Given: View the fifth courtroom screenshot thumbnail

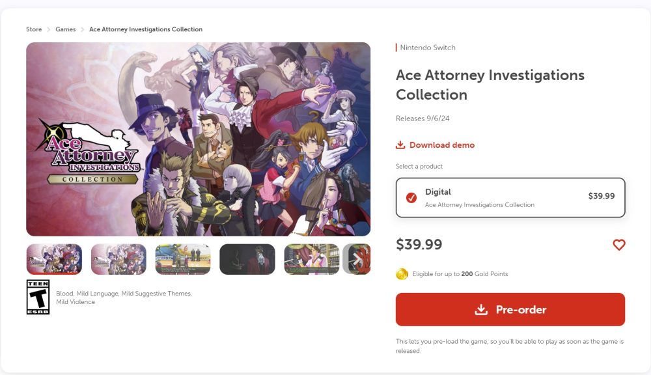Looking at the screenshot, I should (312, 259).
